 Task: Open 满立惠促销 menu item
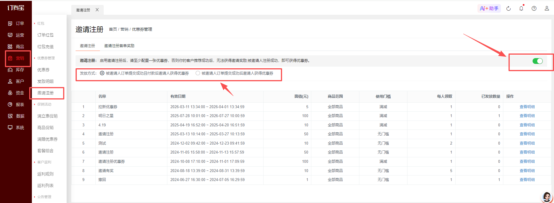click(x=47, y=116)
